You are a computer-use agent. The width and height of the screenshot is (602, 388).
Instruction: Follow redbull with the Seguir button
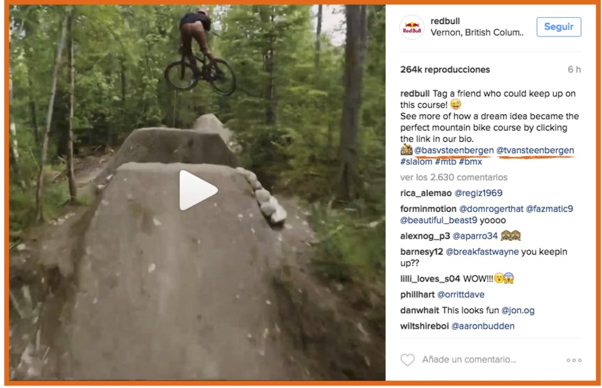click(x=558, y=27)
